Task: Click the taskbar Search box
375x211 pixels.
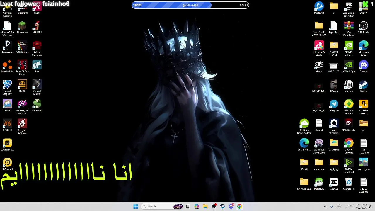Action: 162,206
